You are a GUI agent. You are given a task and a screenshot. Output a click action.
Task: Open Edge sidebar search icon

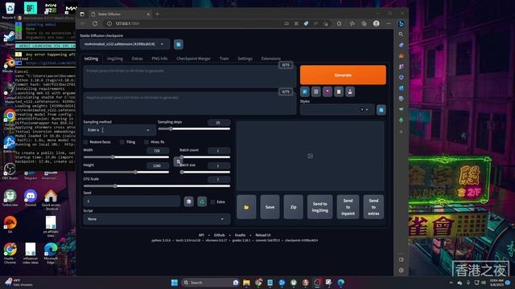401,34
